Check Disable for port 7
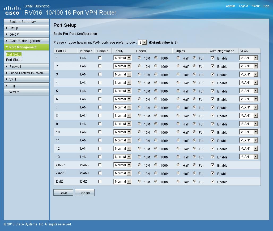 [100, 107]
